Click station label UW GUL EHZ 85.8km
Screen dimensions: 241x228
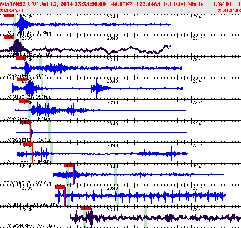tap(27, 97)
